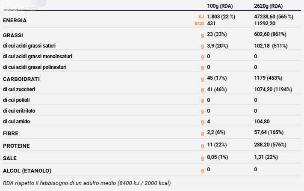Click the 47238,60 (565 %) energy value
Viewport: 304px width, 191px height.
click(x=274, y=17)
